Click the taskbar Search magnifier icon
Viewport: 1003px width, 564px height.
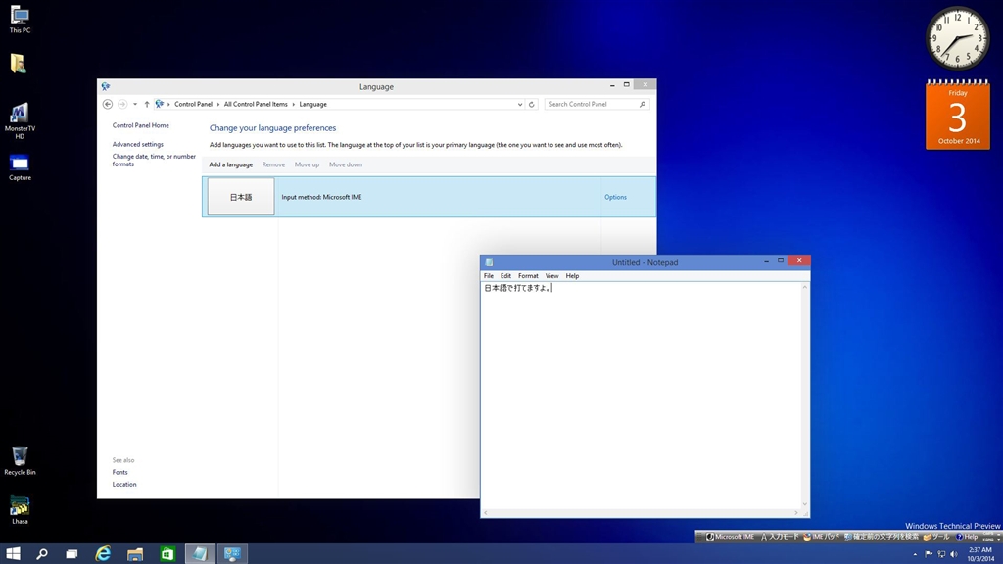(42, 554)
